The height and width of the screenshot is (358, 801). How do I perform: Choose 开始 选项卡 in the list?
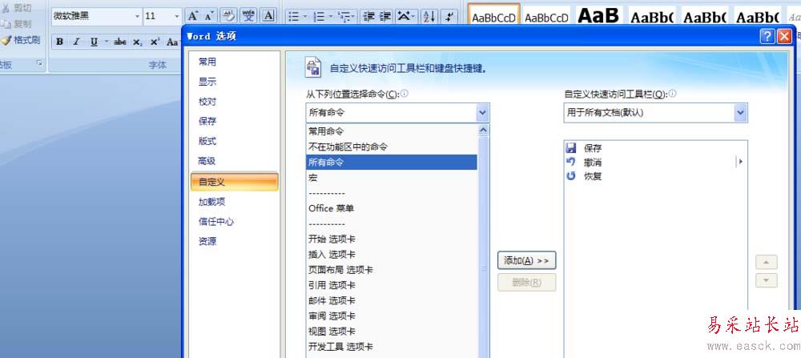tap(392, 239)
